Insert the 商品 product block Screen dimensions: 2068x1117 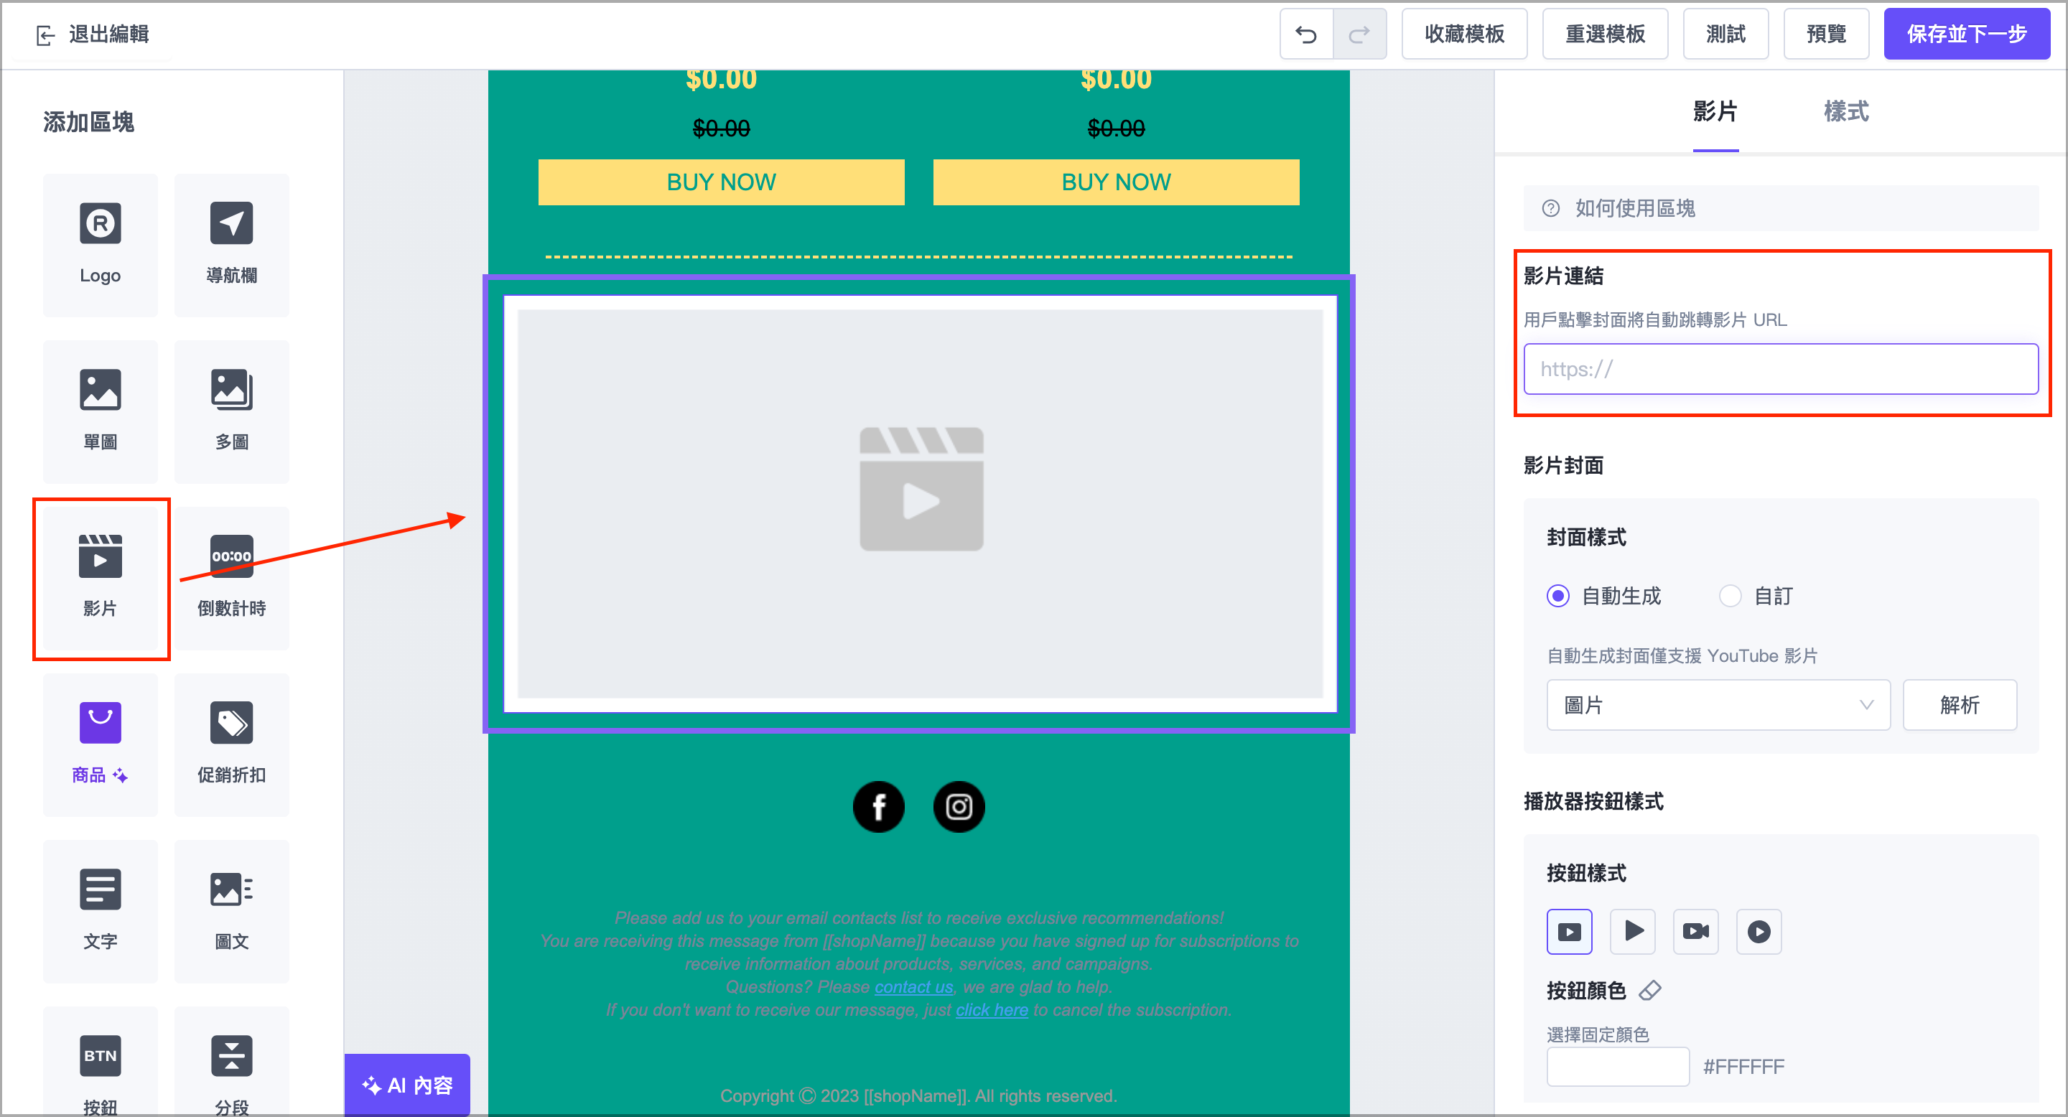[x=100, y=744]
